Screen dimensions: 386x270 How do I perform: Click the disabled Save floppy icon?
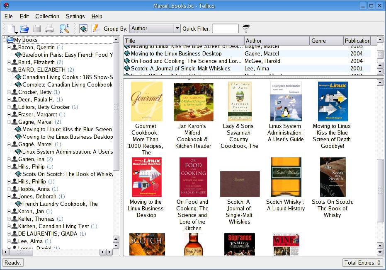(37, 29)
